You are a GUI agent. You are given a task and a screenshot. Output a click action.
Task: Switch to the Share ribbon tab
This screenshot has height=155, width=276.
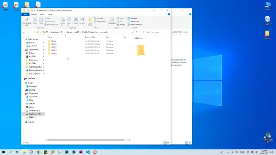click(42, 14)
